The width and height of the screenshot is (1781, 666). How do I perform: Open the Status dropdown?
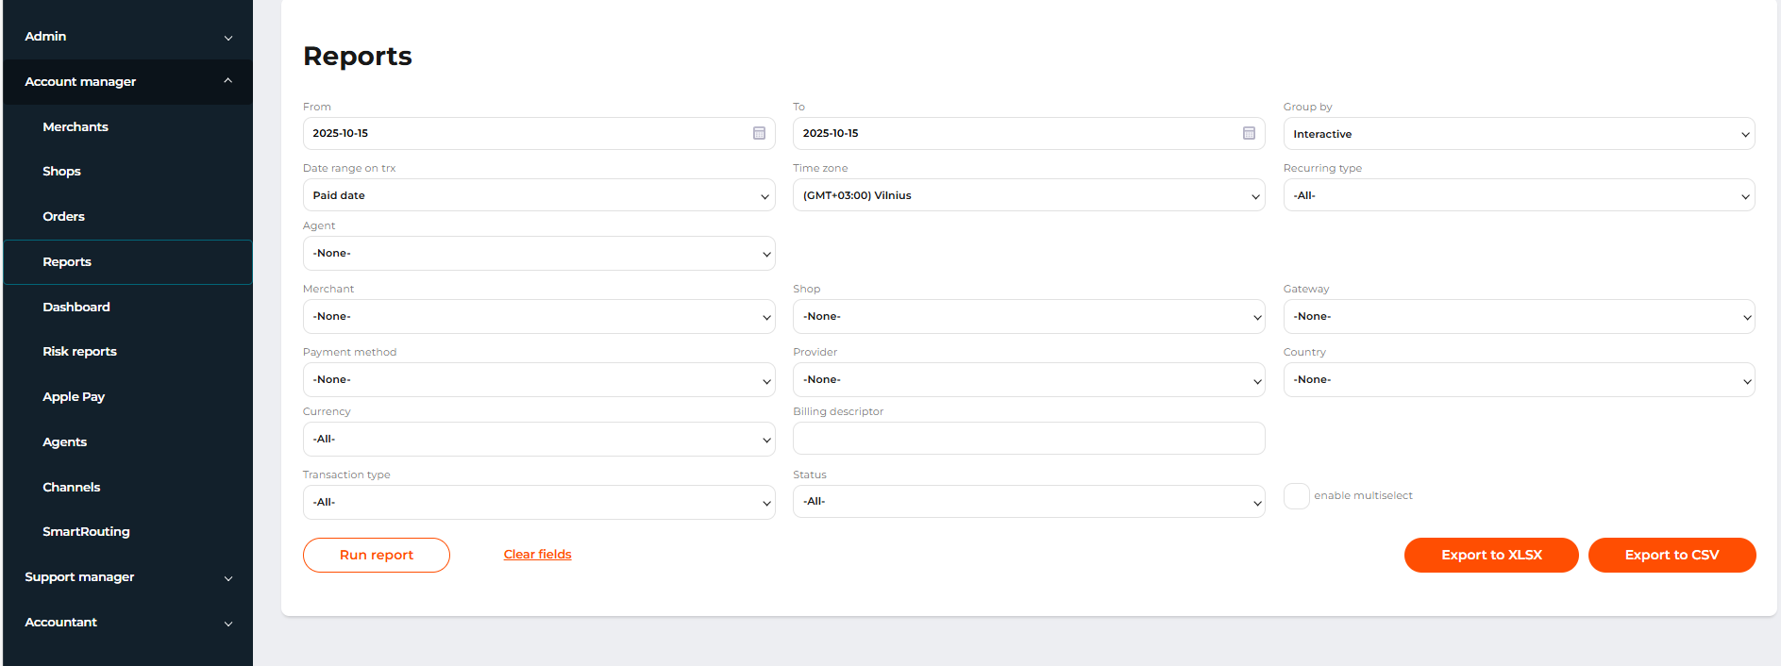pos(1028,502)
